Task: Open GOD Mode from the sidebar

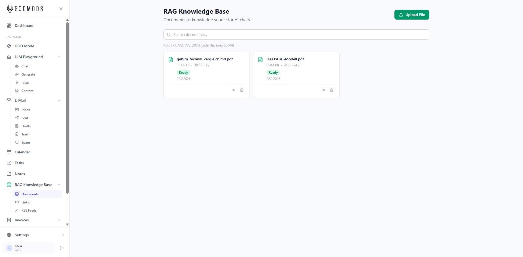Action: coord(25,46)
